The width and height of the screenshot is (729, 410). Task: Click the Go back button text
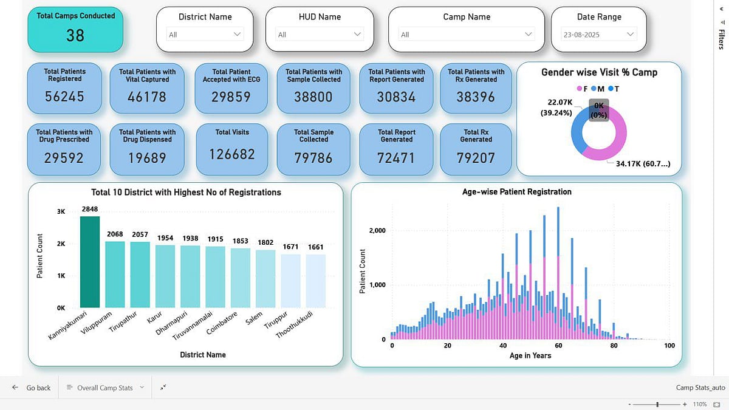(38, 388)
